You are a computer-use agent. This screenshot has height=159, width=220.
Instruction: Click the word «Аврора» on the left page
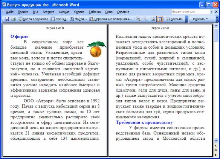coord(45,101)
